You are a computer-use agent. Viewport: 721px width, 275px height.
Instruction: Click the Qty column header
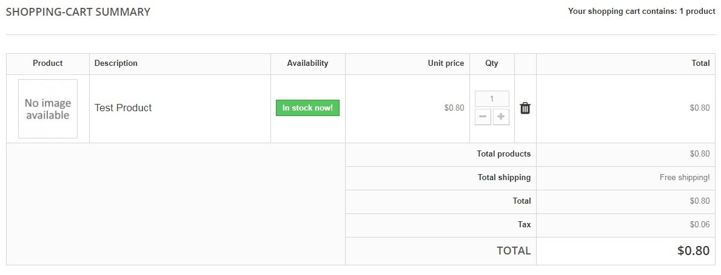click(492, 63)
